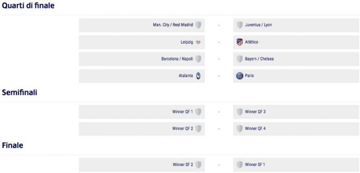The height and width of the screenshot is (173, 360).
Task: Click placeholder shield beside Juventus / Lyon
Action: coord(240,25)
